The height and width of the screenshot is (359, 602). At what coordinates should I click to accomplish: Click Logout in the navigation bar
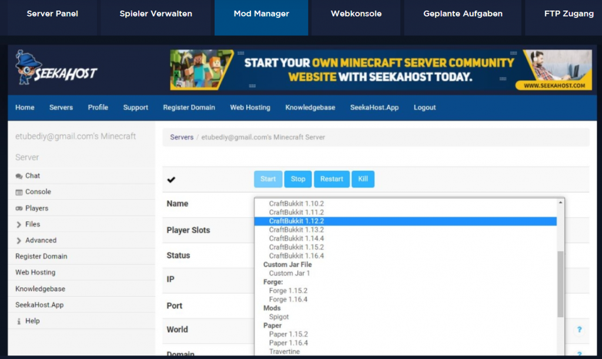[x=424, y=108]
